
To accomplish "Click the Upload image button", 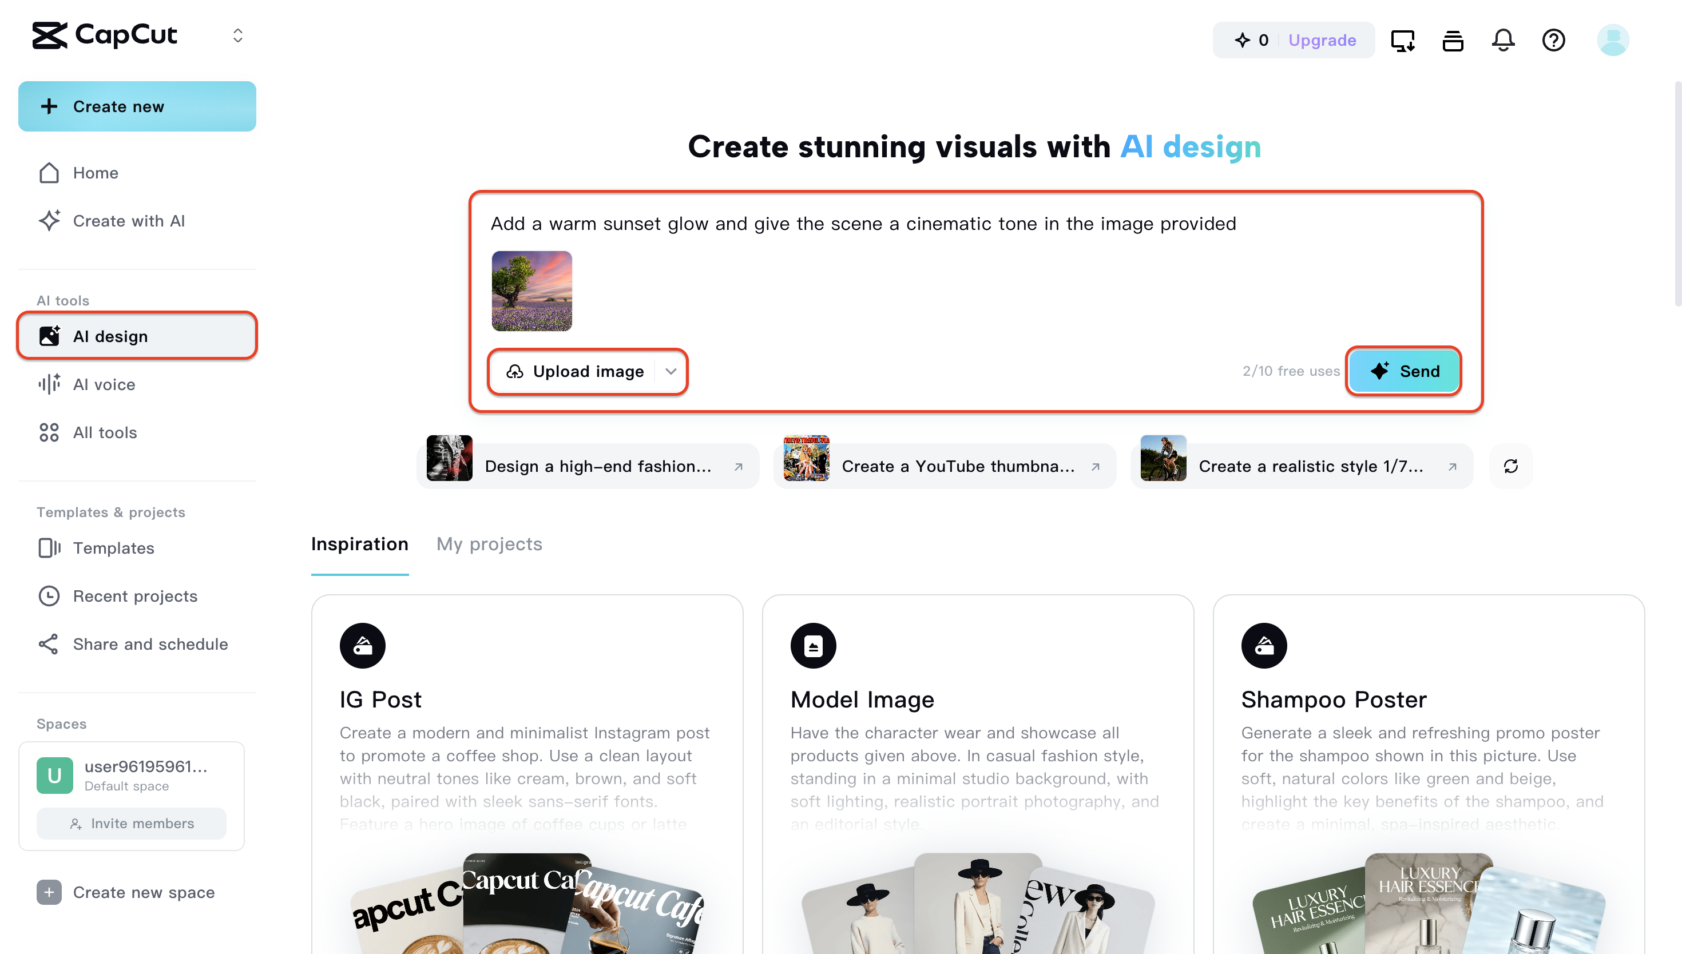I will (x=576, y=372).
